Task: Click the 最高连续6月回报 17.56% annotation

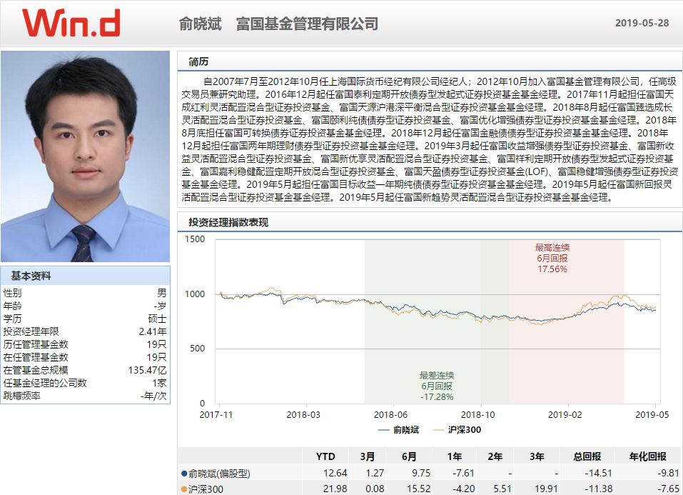Action: [552, 258]
